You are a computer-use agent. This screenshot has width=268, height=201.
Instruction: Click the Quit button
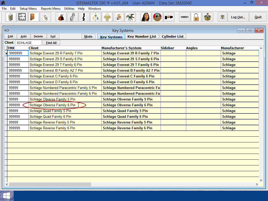[x=258, y=17]
